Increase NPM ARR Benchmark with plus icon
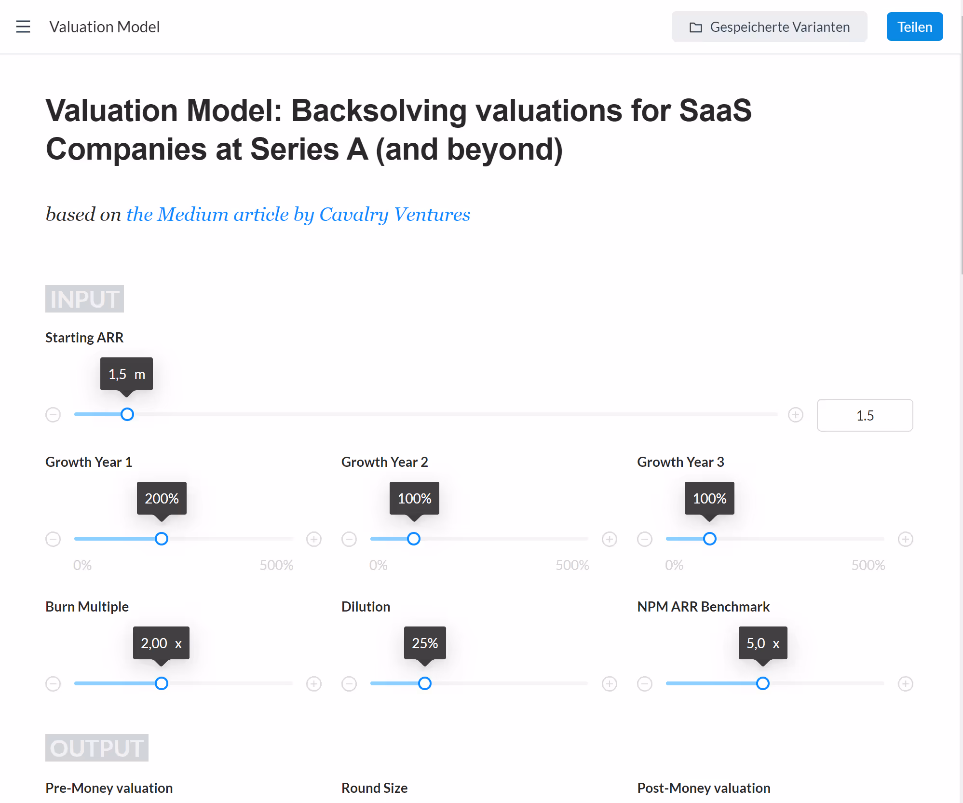Viewport: 963px width, 803px height. (906, 684)
